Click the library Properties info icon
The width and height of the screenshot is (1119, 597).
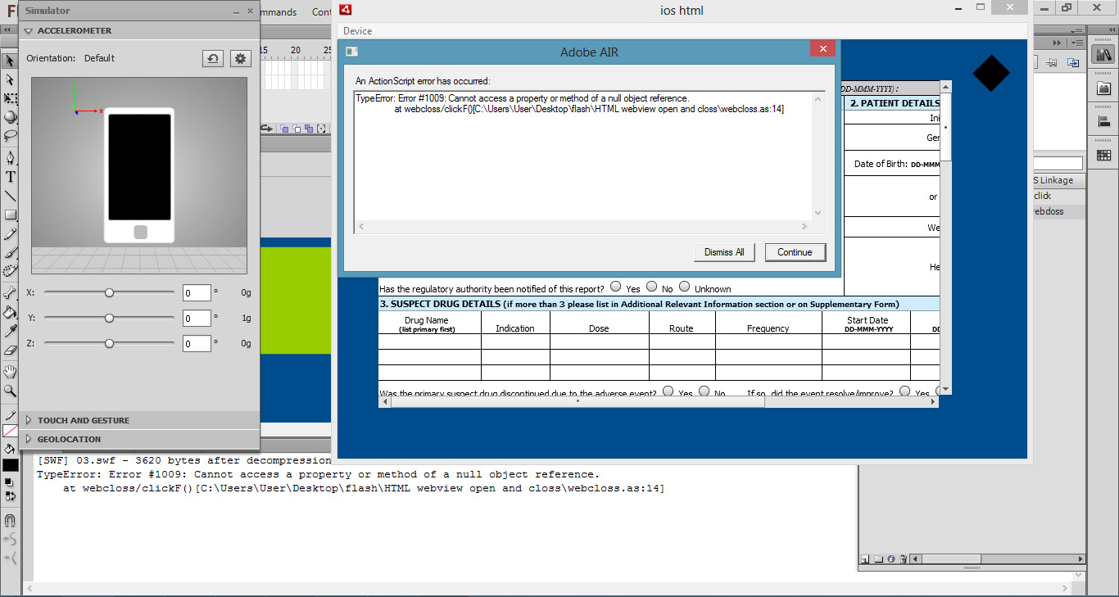tap(890, 559)
